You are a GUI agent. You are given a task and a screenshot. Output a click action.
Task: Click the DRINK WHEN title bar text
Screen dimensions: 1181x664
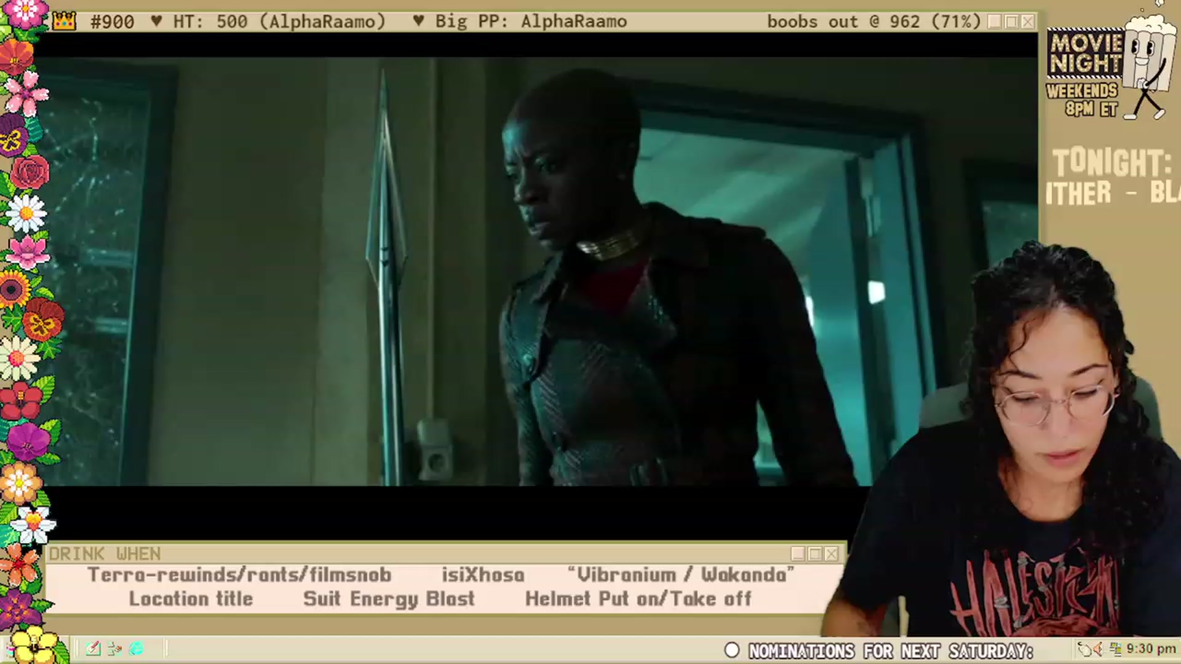(105, 554)
